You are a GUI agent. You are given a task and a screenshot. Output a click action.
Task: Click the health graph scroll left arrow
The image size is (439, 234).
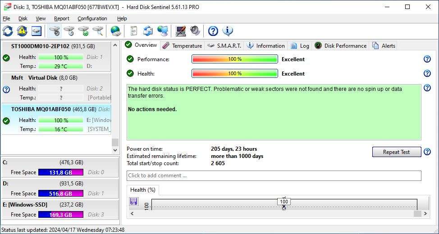pos(132,214)
